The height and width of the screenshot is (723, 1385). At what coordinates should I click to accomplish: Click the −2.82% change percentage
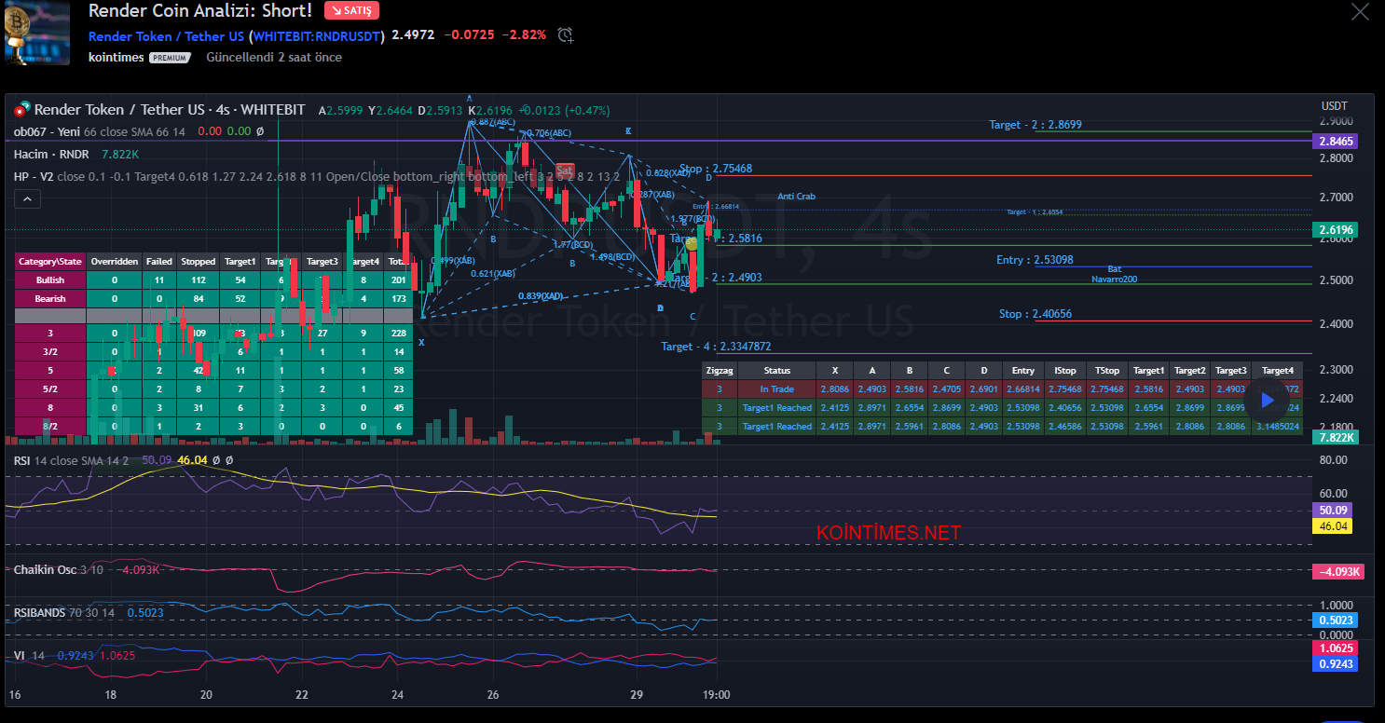pos(524,34)
